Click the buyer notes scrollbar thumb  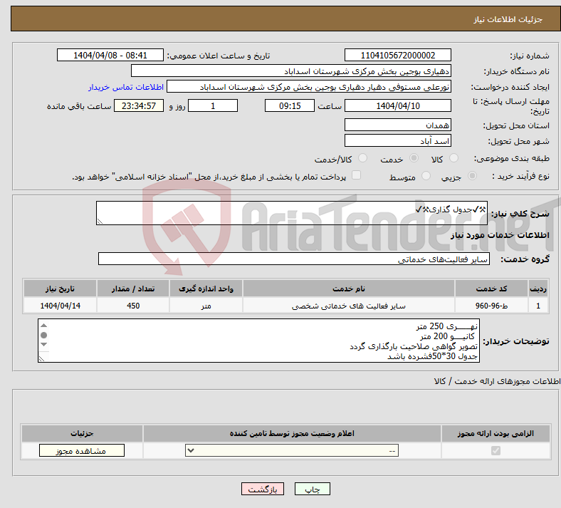tap(43, 335)
